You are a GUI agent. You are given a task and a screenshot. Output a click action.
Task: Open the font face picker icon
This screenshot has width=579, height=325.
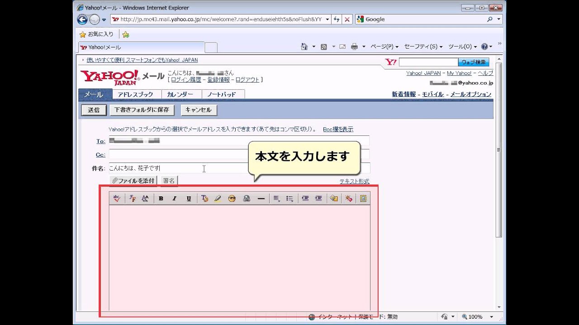tap(133, 198)
